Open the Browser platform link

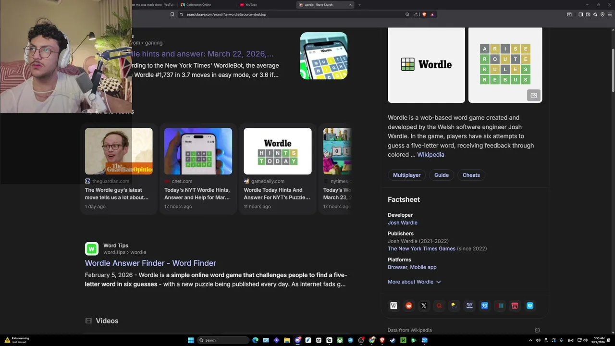397,267
